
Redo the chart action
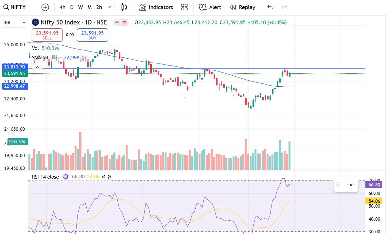[285, 7]
